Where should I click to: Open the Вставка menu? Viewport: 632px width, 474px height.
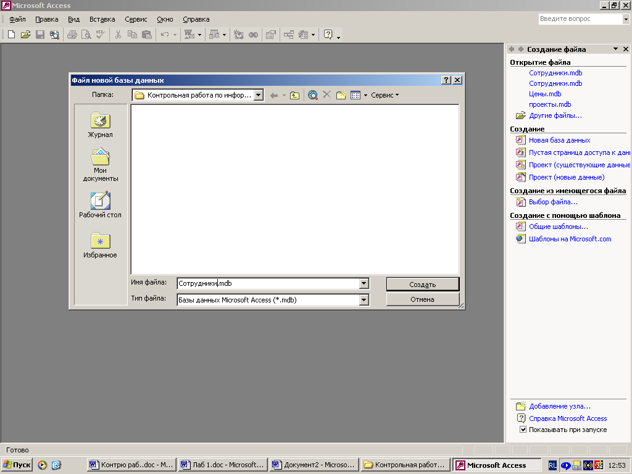pyautogui.click(x=102, y=19)
